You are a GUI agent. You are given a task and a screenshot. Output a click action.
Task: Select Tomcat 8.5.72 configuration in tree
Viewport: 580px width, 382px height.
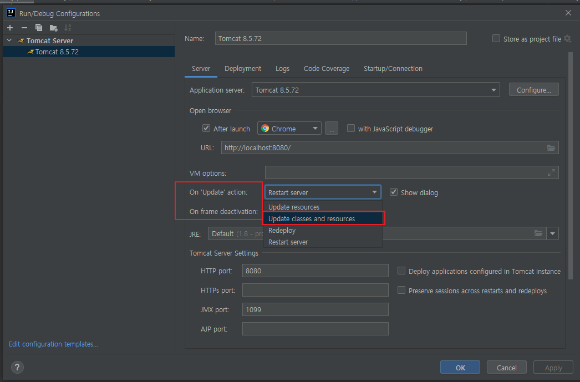tap(89, 52)
